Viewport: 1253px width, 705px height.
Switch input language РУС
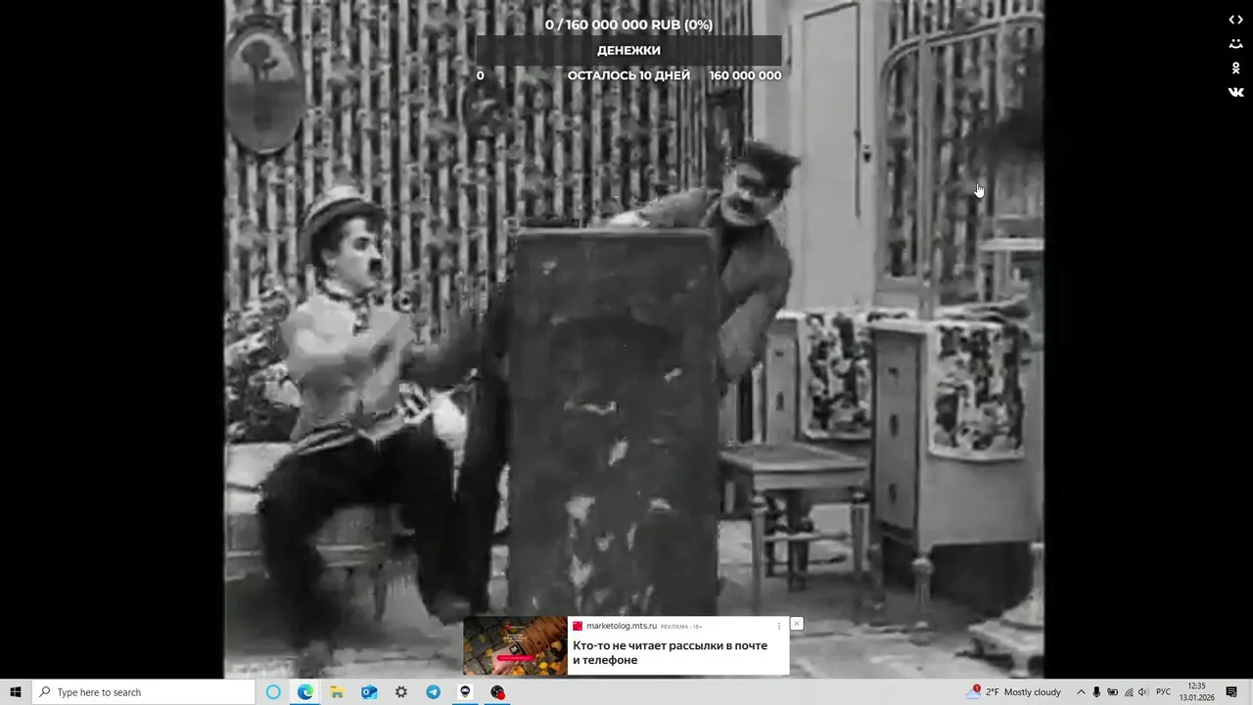[x=1163, y=692]
